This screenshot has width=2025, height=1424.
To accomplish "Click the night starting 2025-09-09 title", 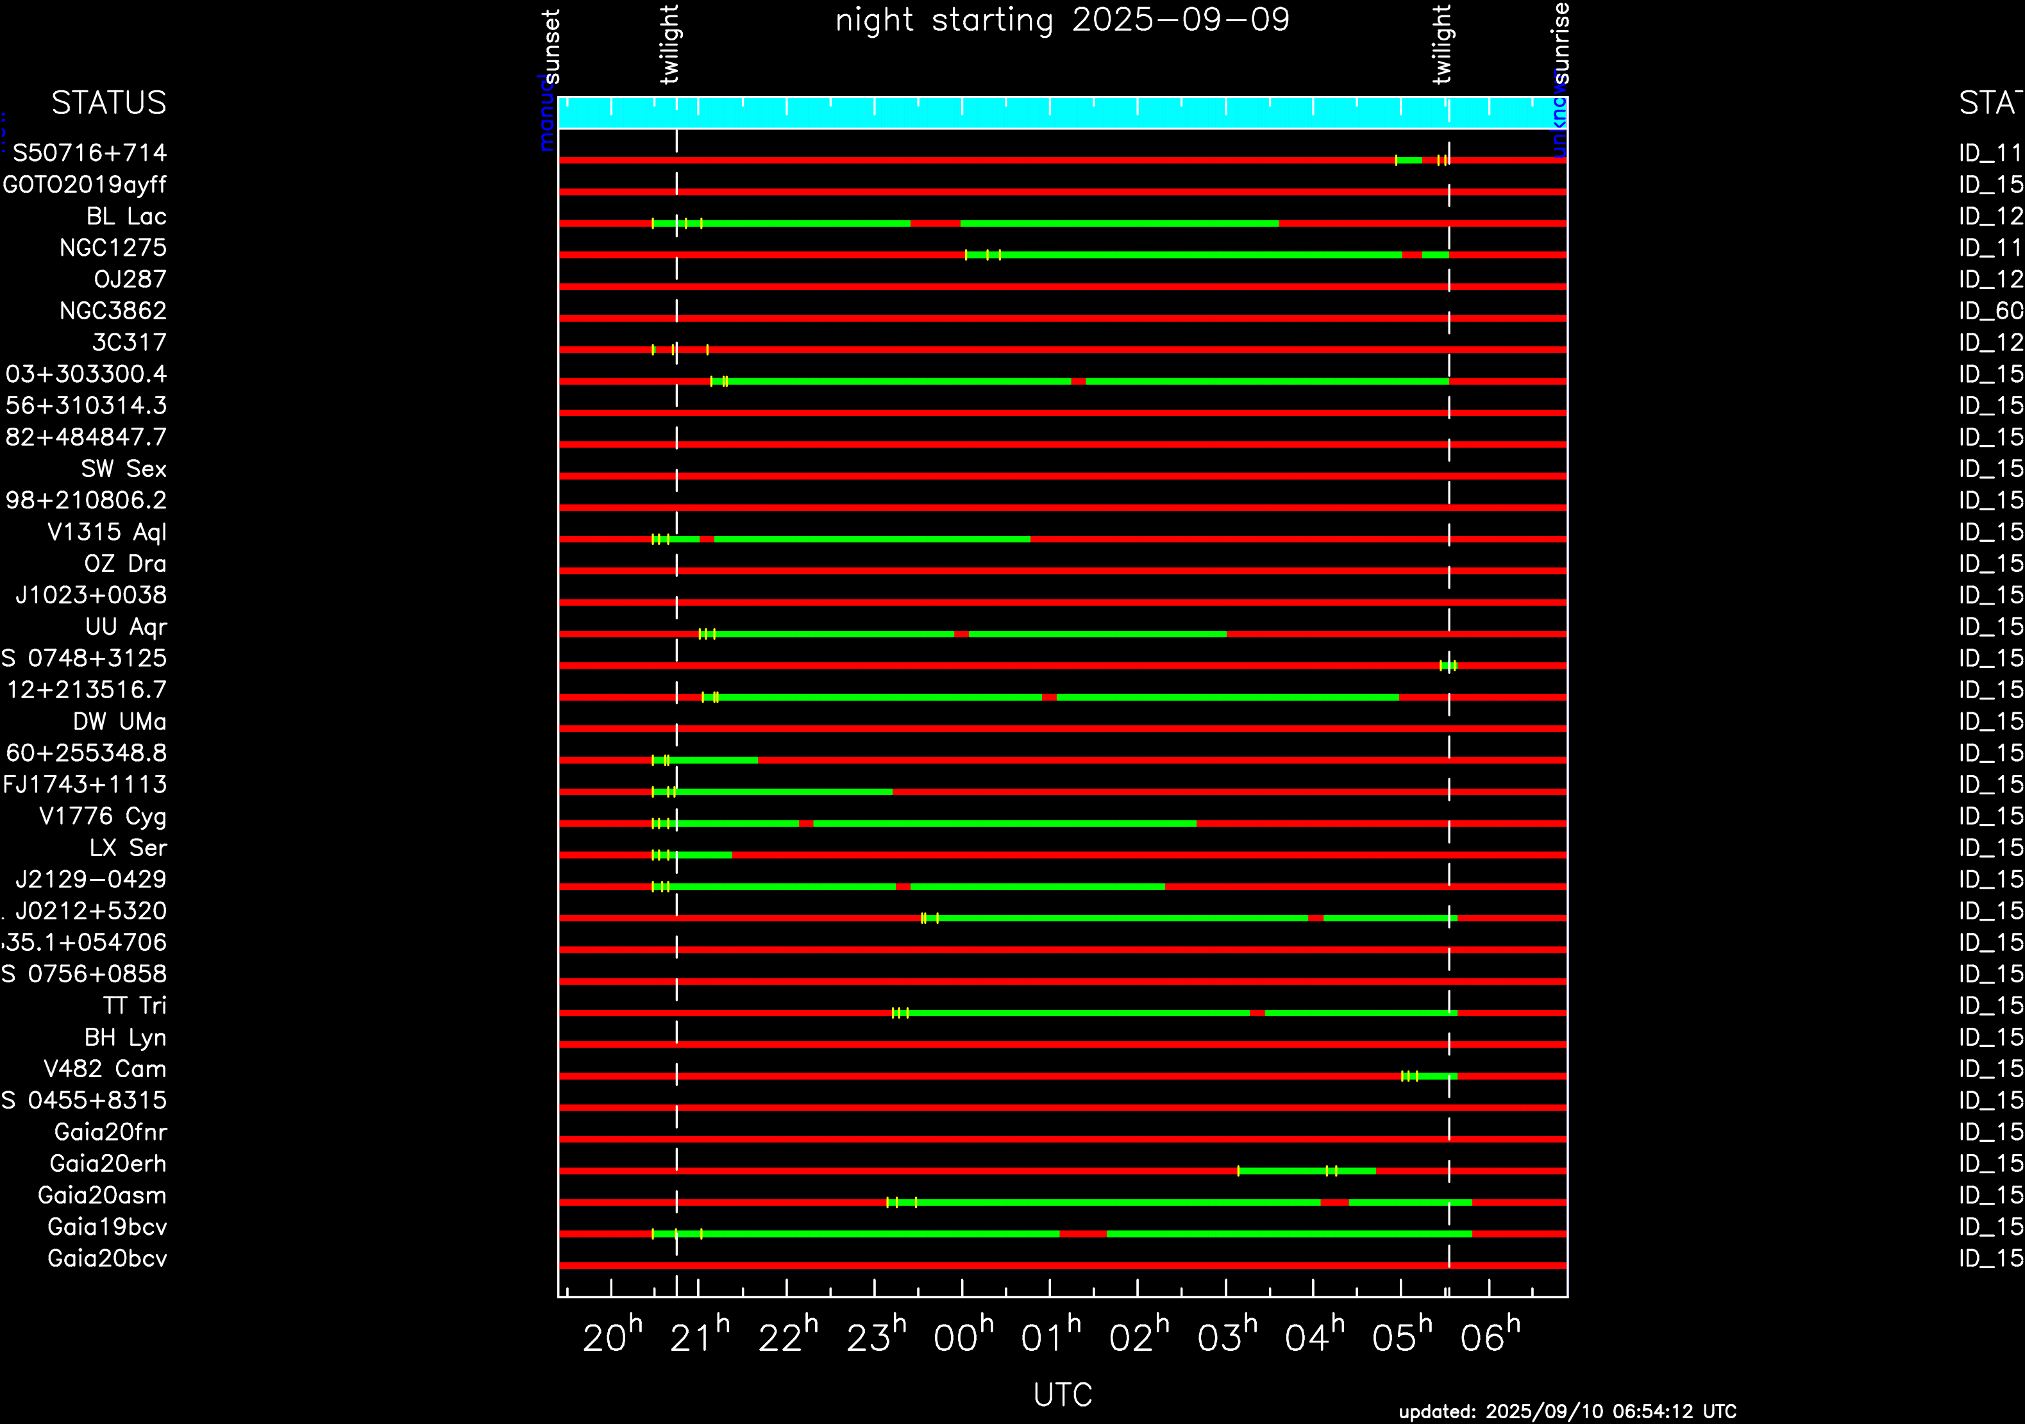I will click(1062, 21).
